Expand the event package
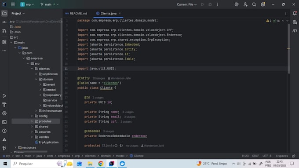 click(40, 84)
